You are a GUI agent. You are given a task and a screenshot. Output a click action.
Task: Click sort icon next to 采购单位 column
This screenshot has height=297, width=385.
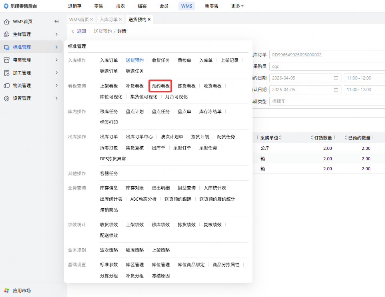pyautogui.click(x=280, y=138)
